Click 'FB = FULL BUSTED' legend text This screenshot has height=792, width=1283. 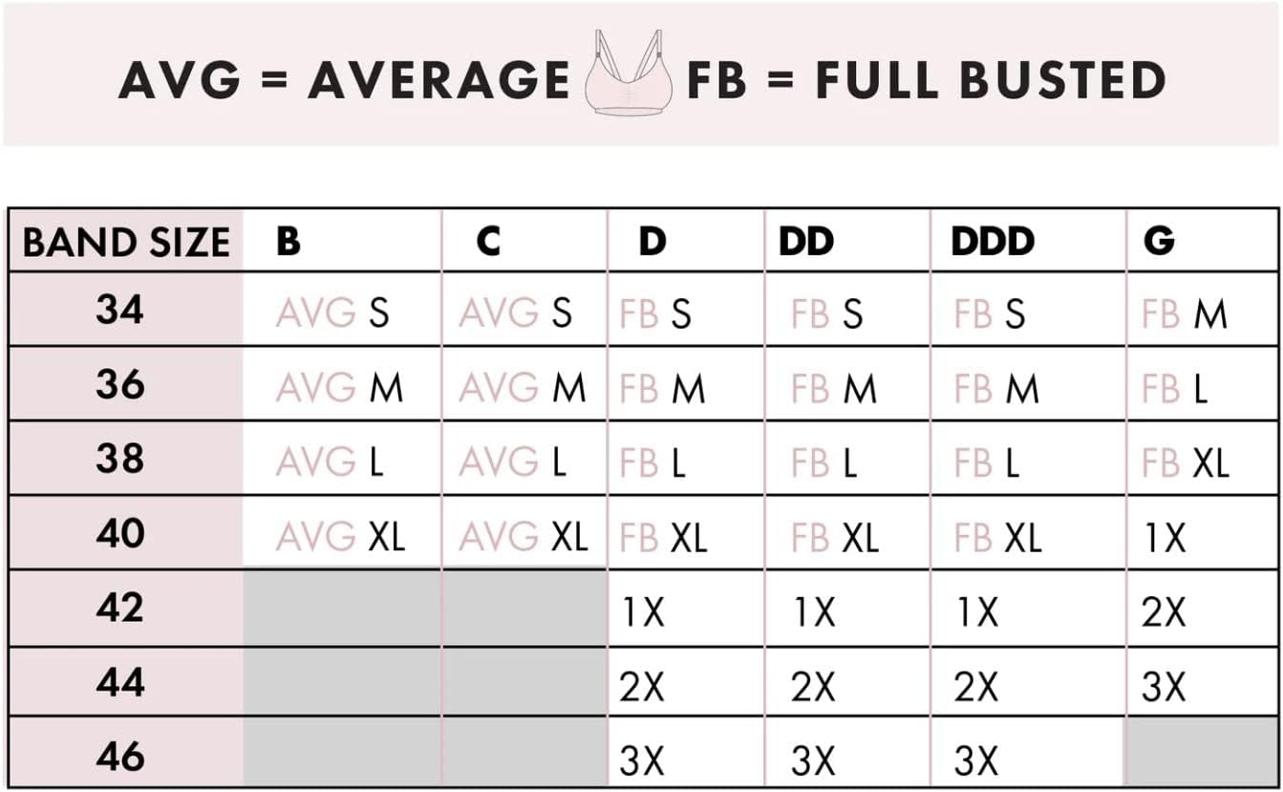(926, 79)
